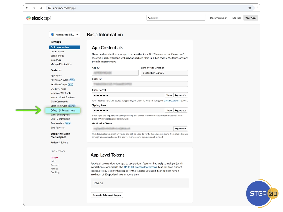Click the site info icon in address bar
This screenshot has height=212, width=283.
click(x=49, y=8)
